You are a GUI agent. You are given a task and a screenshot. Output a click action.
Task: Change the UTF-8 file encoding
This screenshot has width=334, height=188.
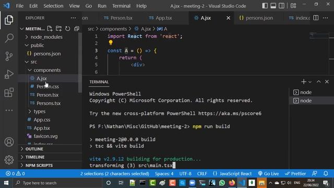pyautogui.click(x=185, y=174)
